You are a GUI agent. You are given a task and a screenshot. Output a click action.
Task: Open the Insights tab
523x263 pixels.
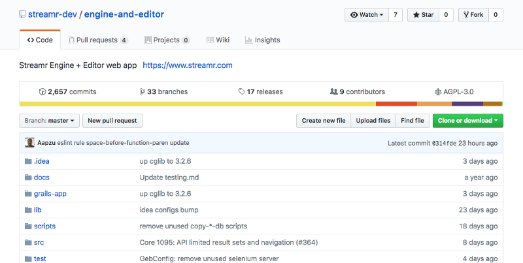point(263,40)
